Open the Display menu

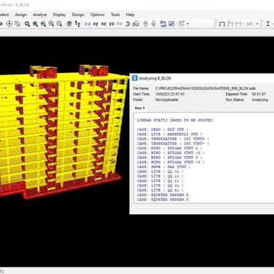59,15
